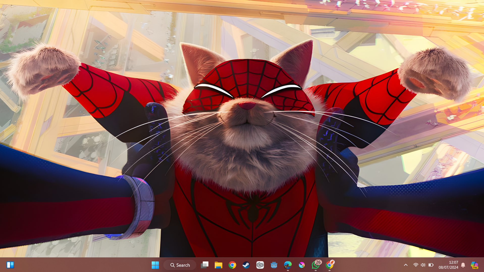Screen dimensions: 484x272
Task: Launch Copilot preview from the taskbar
Action: pyautogui.click(x=475, y=265)
